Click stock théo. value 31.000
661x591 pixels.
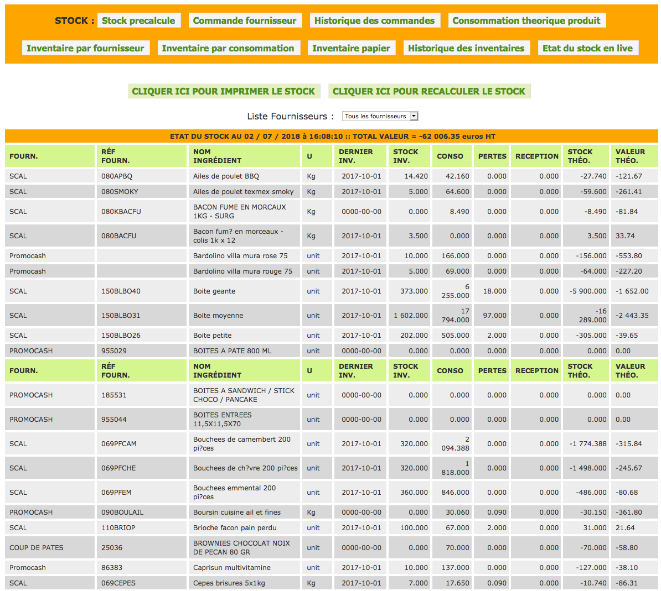pos(595,529)
